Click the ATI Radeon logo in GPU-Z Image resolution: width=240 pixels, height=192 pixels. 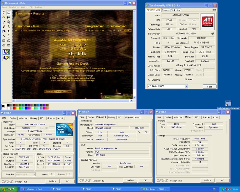coord(207,22)
